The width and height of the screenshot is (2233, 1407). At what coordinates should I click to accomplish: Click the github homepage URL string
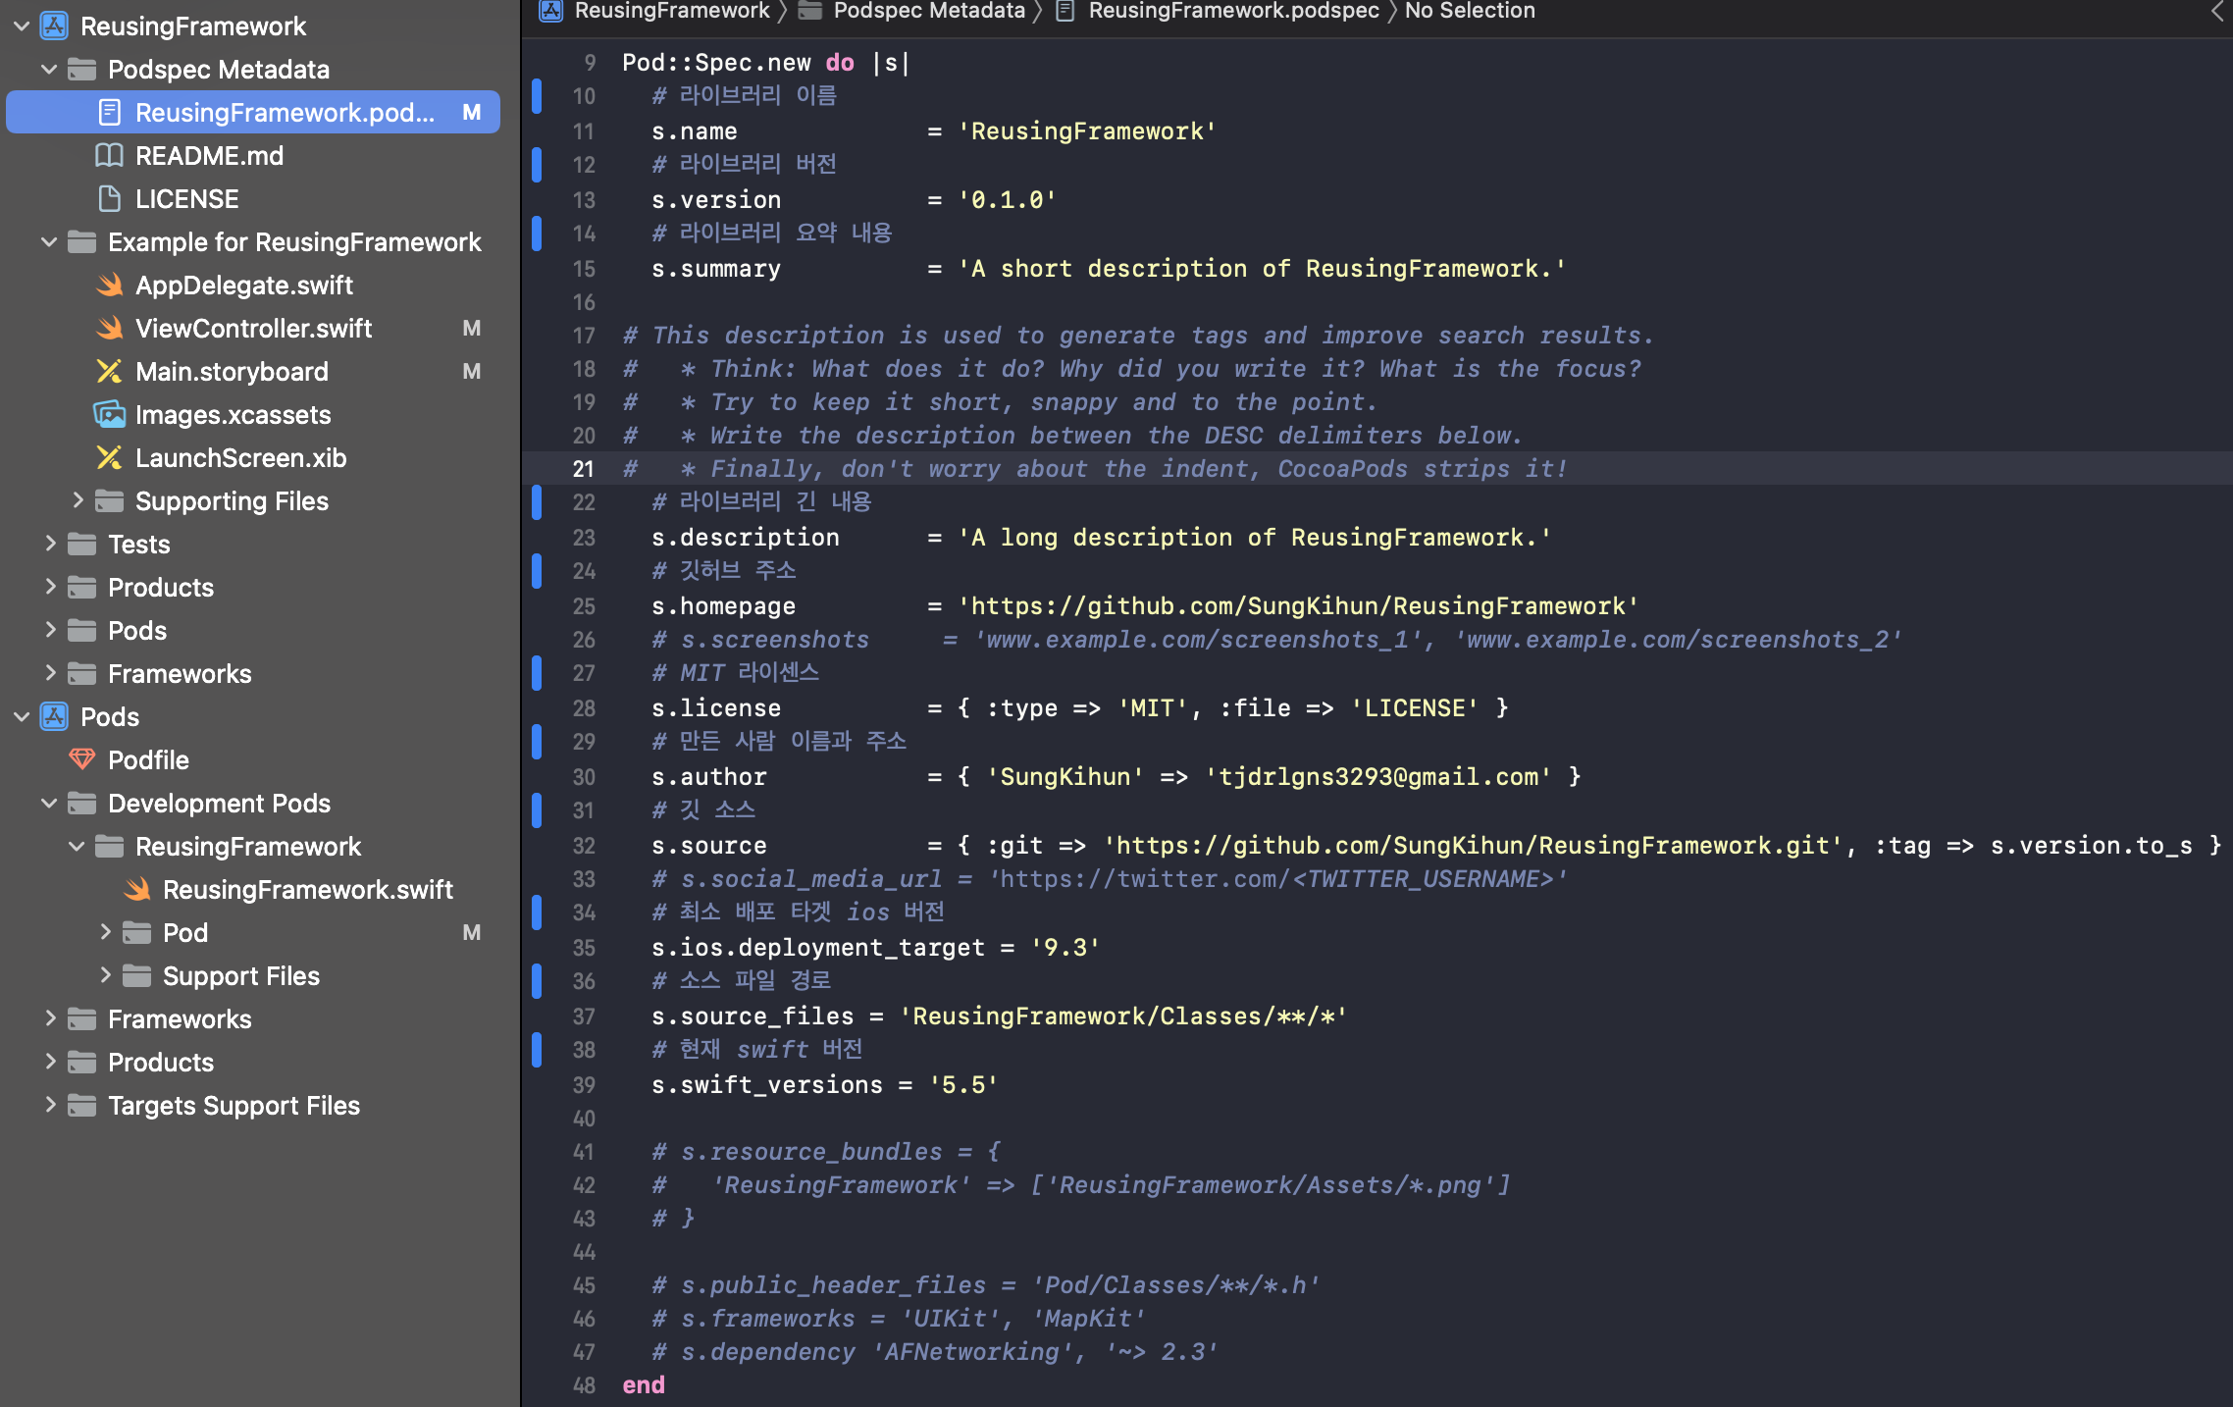tap(1298, 606)
